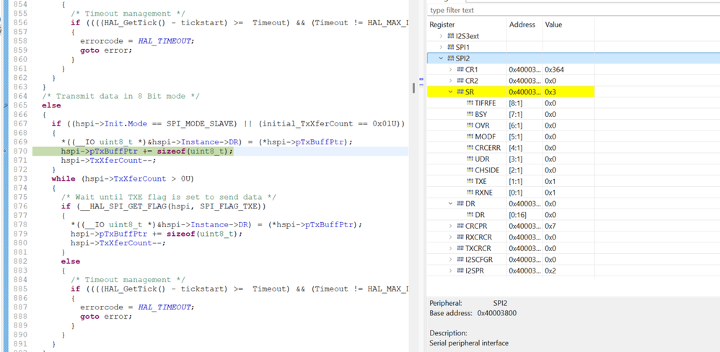Expand the CRCPR register
The image size is (720, 352).
(451, 226)
